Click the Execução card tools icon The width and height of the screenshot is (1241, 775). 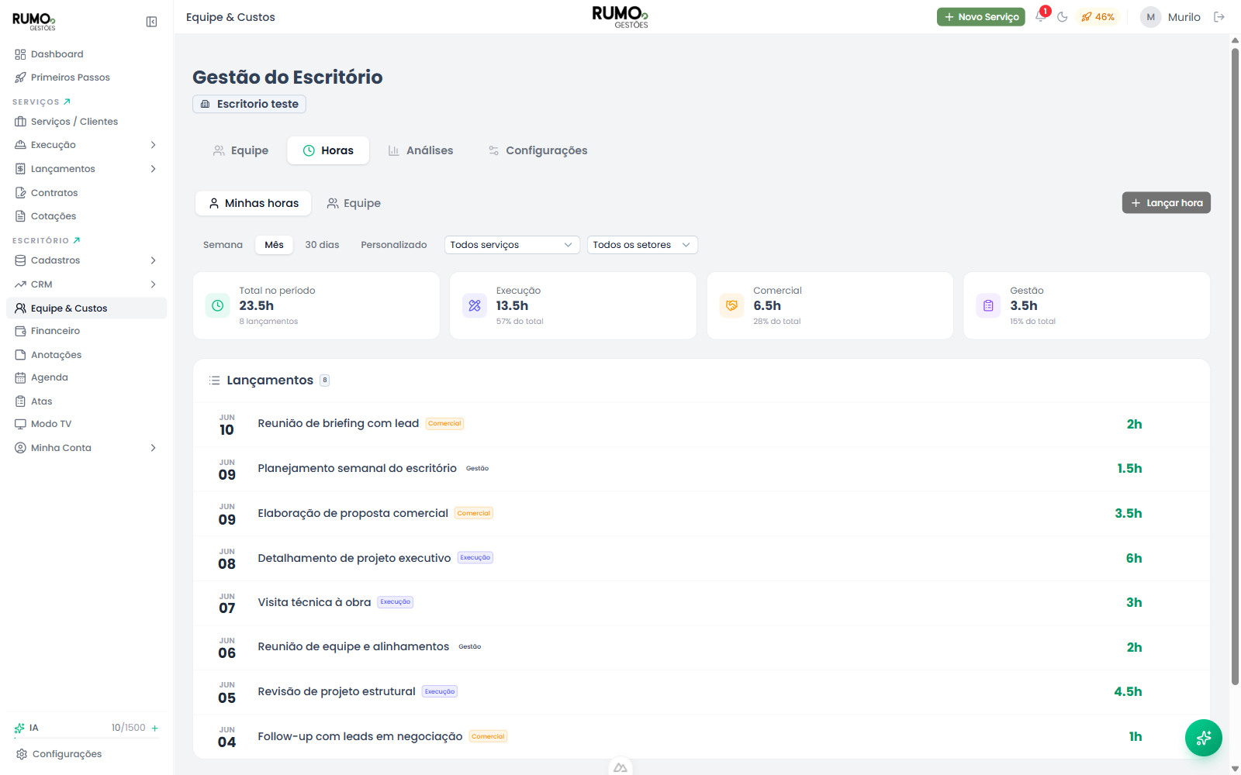475,305
